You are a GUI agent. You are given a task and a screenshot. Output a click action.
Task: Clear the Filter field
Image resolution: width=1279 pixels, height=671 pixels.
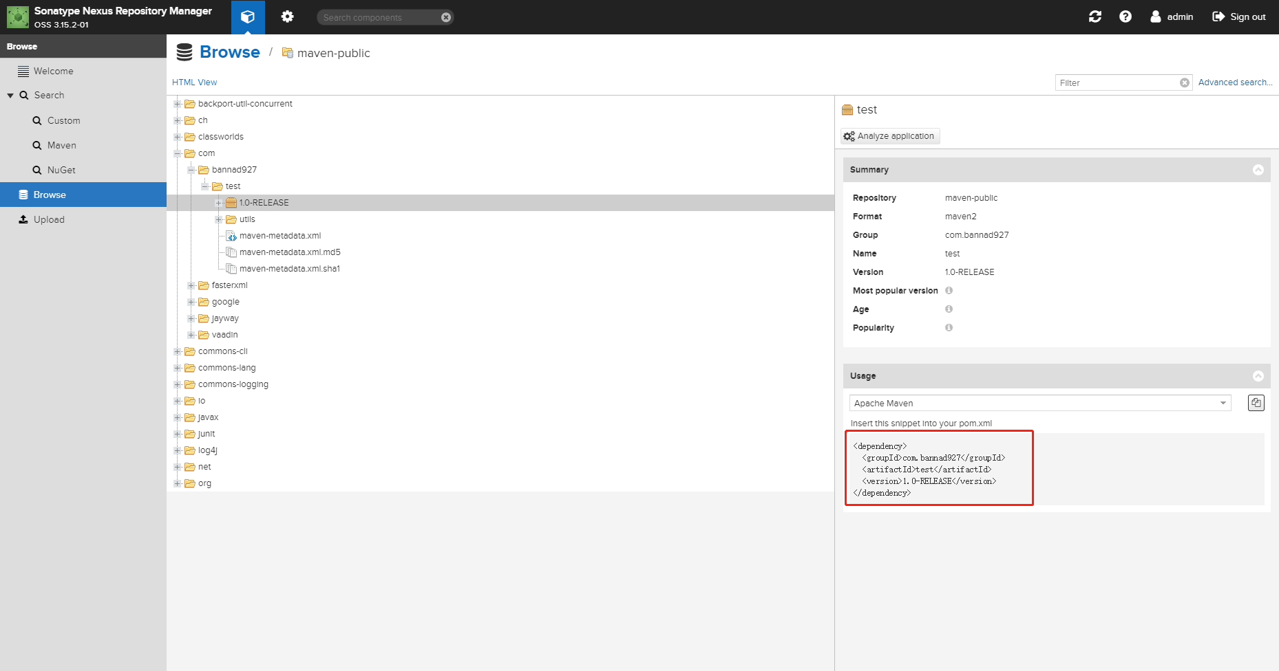pos(1185,82)
